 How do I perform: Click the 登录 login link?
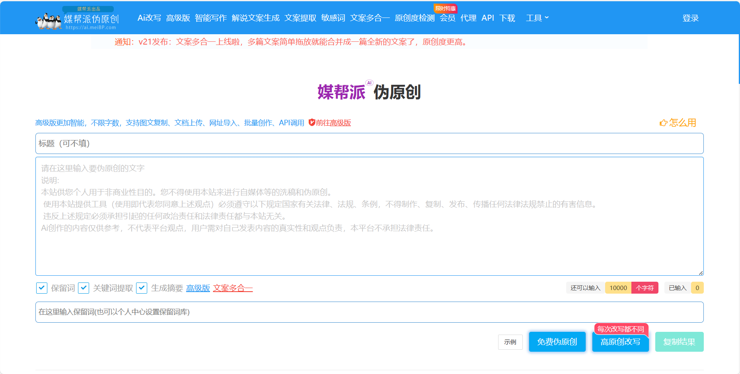[x=690, y=18]
